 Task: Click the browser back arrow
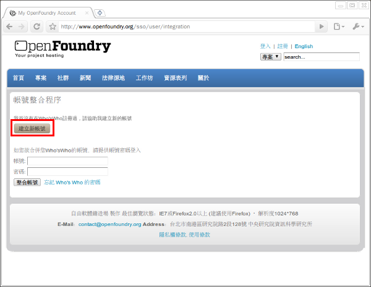point(9,27)
